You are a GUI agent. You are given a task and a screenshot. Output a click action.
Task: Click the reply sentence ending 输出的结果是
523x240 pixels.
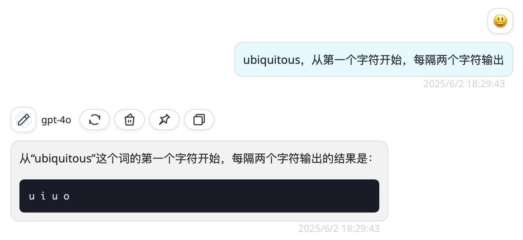click(196, 159)
